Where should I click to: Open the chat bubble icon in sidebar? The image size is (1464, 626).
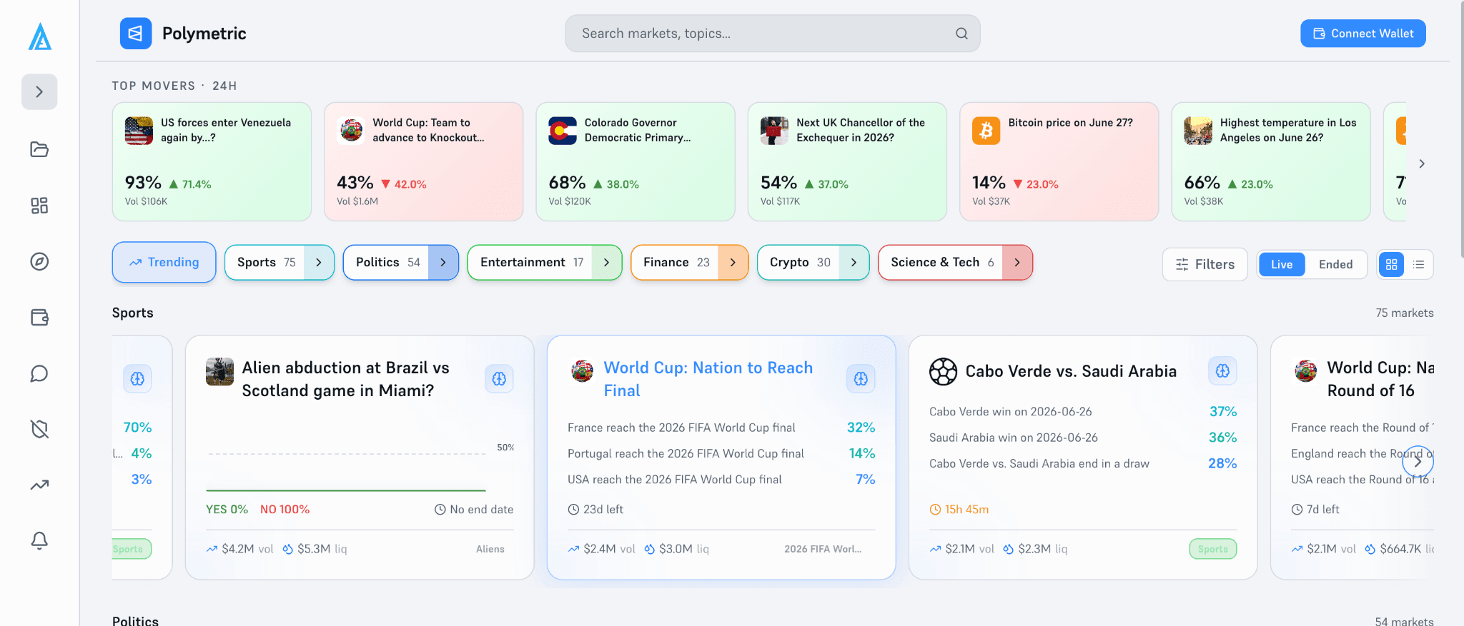[x=39, y=373]
